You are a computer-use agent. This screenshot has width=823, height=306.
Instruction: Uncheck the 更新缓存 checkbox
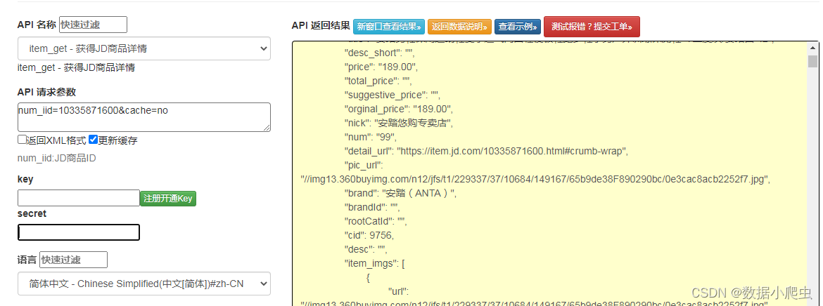click(x=94, y=140)
